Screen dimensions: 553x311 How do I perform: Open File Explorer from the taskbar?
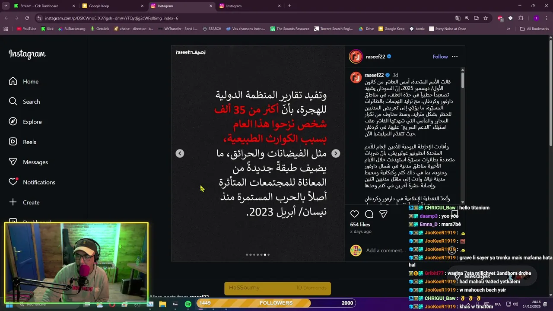[162, 304]
